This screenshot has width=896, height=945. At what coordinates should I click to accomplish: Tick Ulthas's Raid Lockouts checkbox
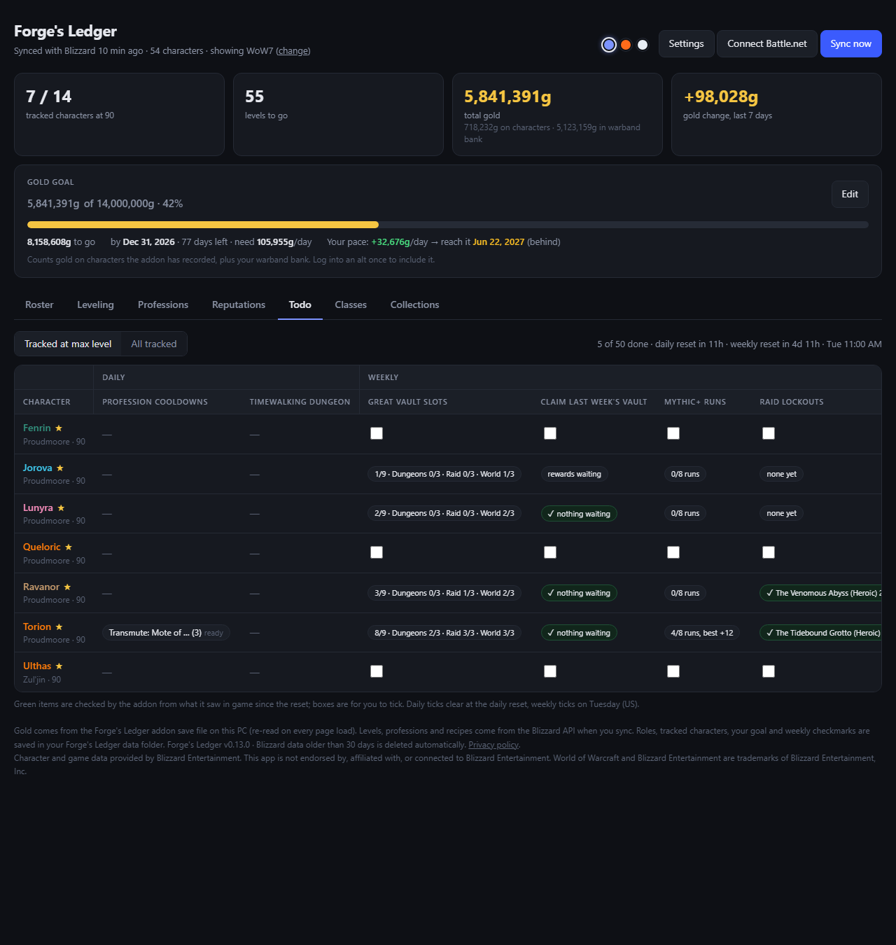(769, 671)
